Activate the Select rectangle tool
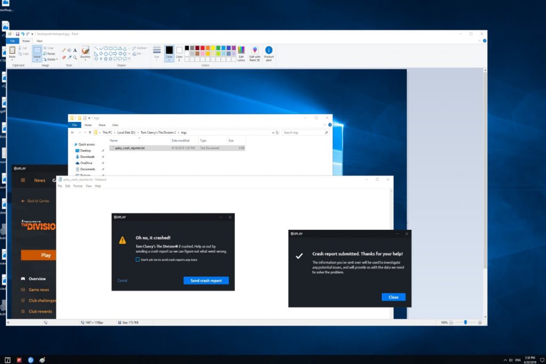 pyautogui.click(x=37, y=51)
